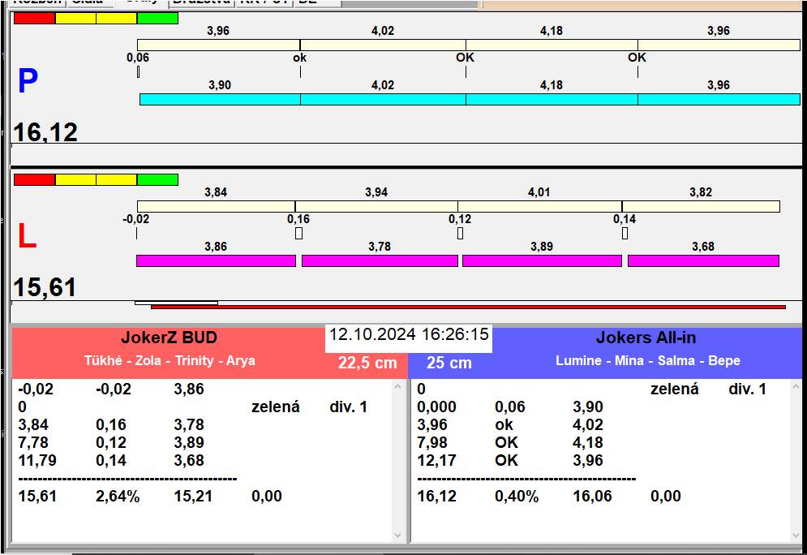This screenshot has height=555, width=807.
Task: Click the red start light in lane L
Action: coord(35,179)
